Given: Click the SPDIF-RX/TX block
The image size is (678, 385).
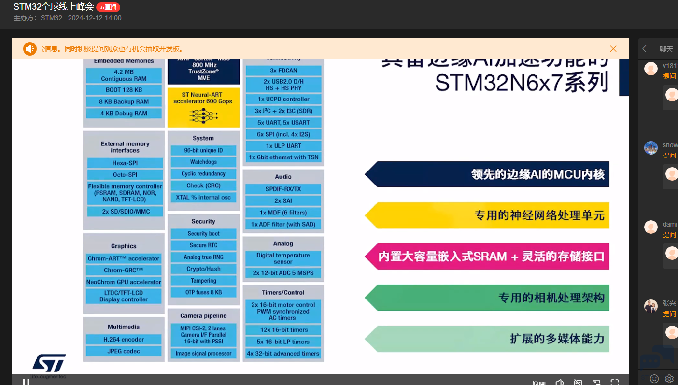Looking at the screenshot, I should click(283, 189).
